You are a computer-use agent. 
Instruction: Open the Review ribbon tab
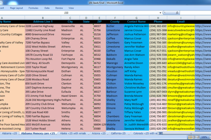(59, 8)
